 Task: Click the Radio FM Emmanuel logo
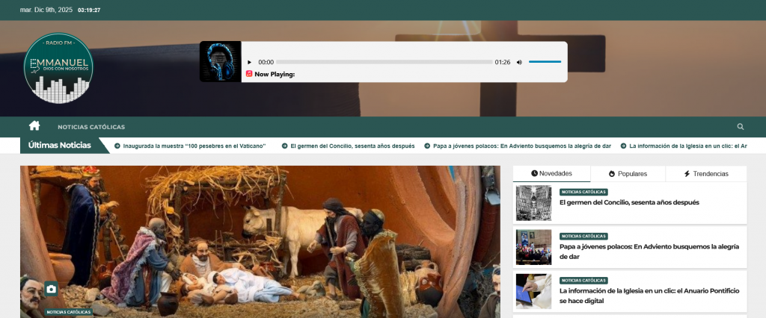click(58, 68)
